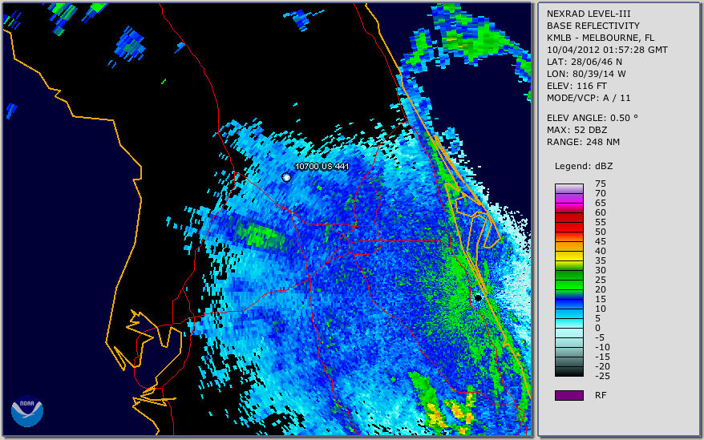Click the 75 dBZ legend value
The image size is (704, 440).
[601, 184]
